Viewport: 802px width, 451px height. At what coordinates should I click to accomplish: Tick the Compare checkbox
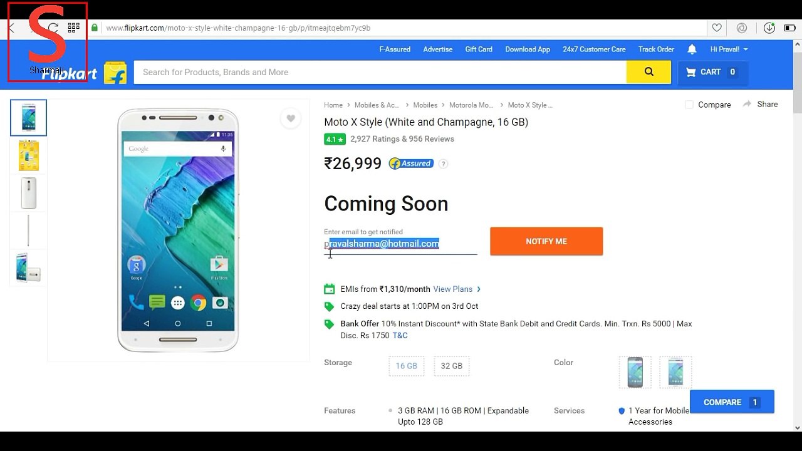[689, 105]
